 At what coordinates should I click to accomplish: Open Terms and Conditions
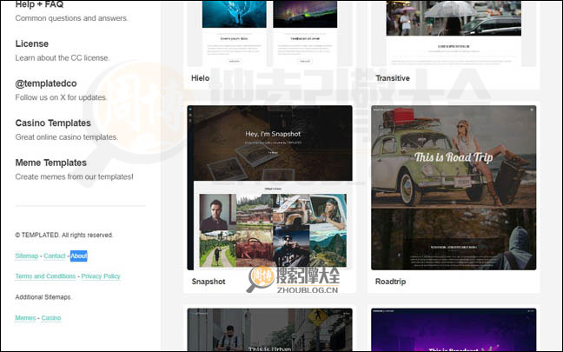pyautogui.click(x=45, y=276)
